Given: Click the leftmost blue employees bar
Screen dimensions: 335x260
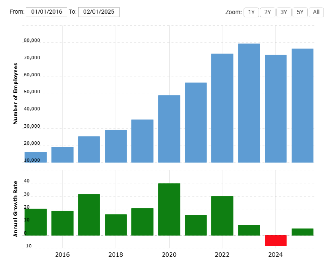Looking at the screenshot, I should coord(35,157).
